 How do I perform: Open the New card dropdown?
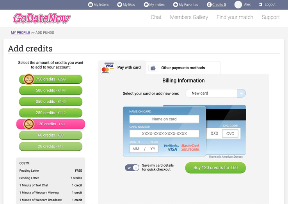point(212,93)
